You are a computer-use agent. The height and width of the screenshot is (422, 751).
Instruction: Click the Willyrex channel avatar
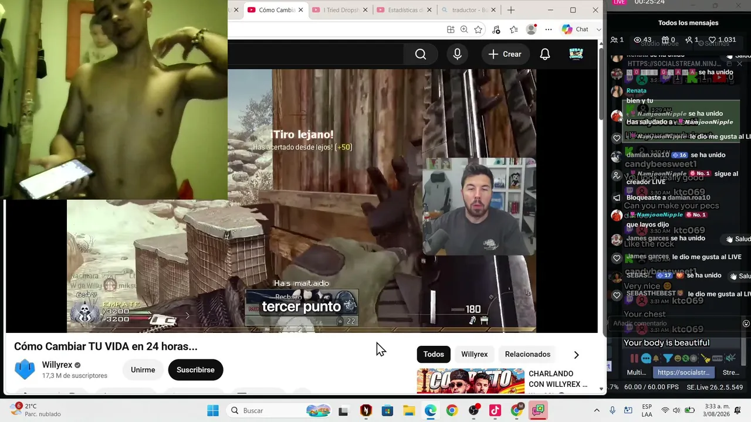click(x=25, y=370)
